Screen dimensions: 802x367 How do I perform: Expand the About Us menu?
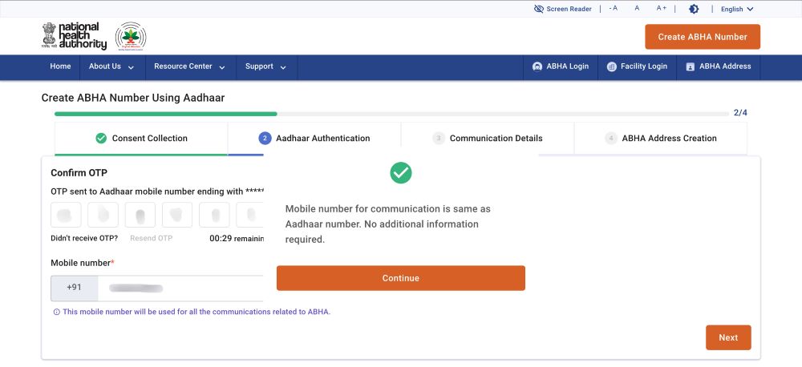point(112,67)
